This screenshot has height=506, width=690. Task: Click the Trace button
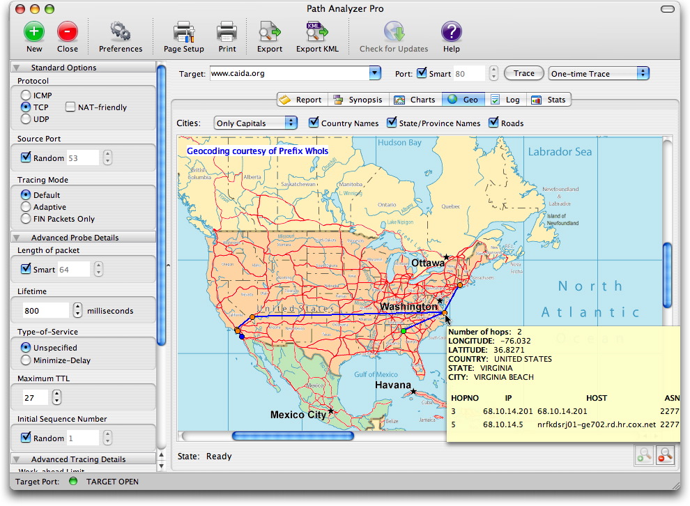pyautogui.click(x=523, y=72)
